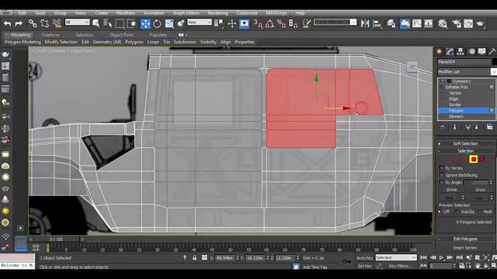Select the Polygon sub-object level icon

pos(474,159)
